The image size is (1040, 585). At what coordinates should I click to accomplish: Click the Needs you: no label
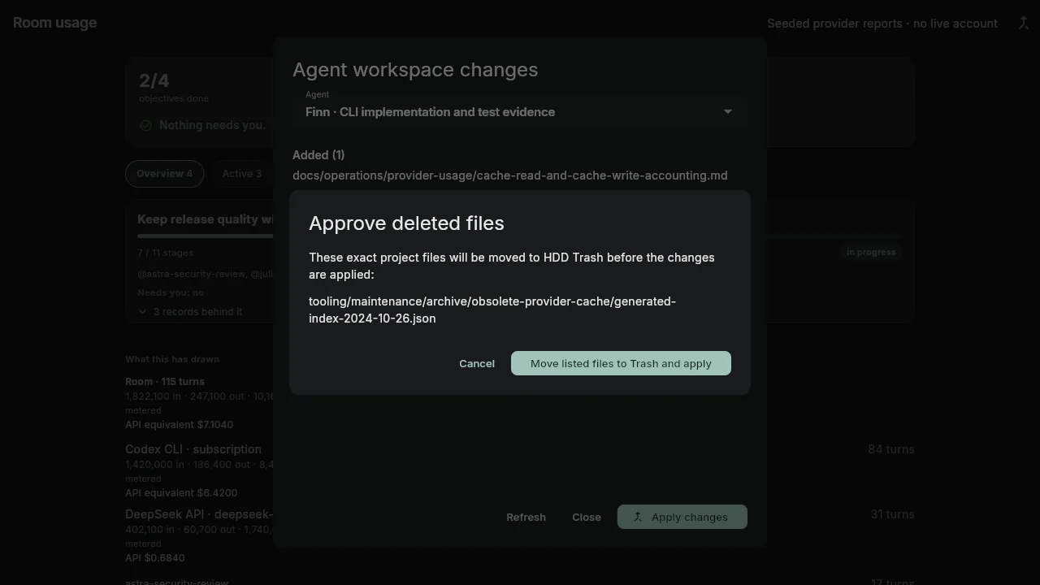pyautogui.click(x=171, y=292)
